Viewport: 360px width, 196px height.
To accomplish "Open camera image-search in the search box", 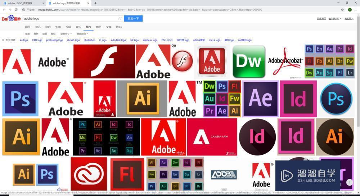I will click(x=120, y=19).
